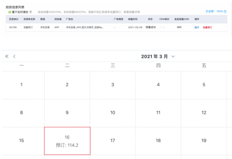Pick March 5 calendar cell

204,84
